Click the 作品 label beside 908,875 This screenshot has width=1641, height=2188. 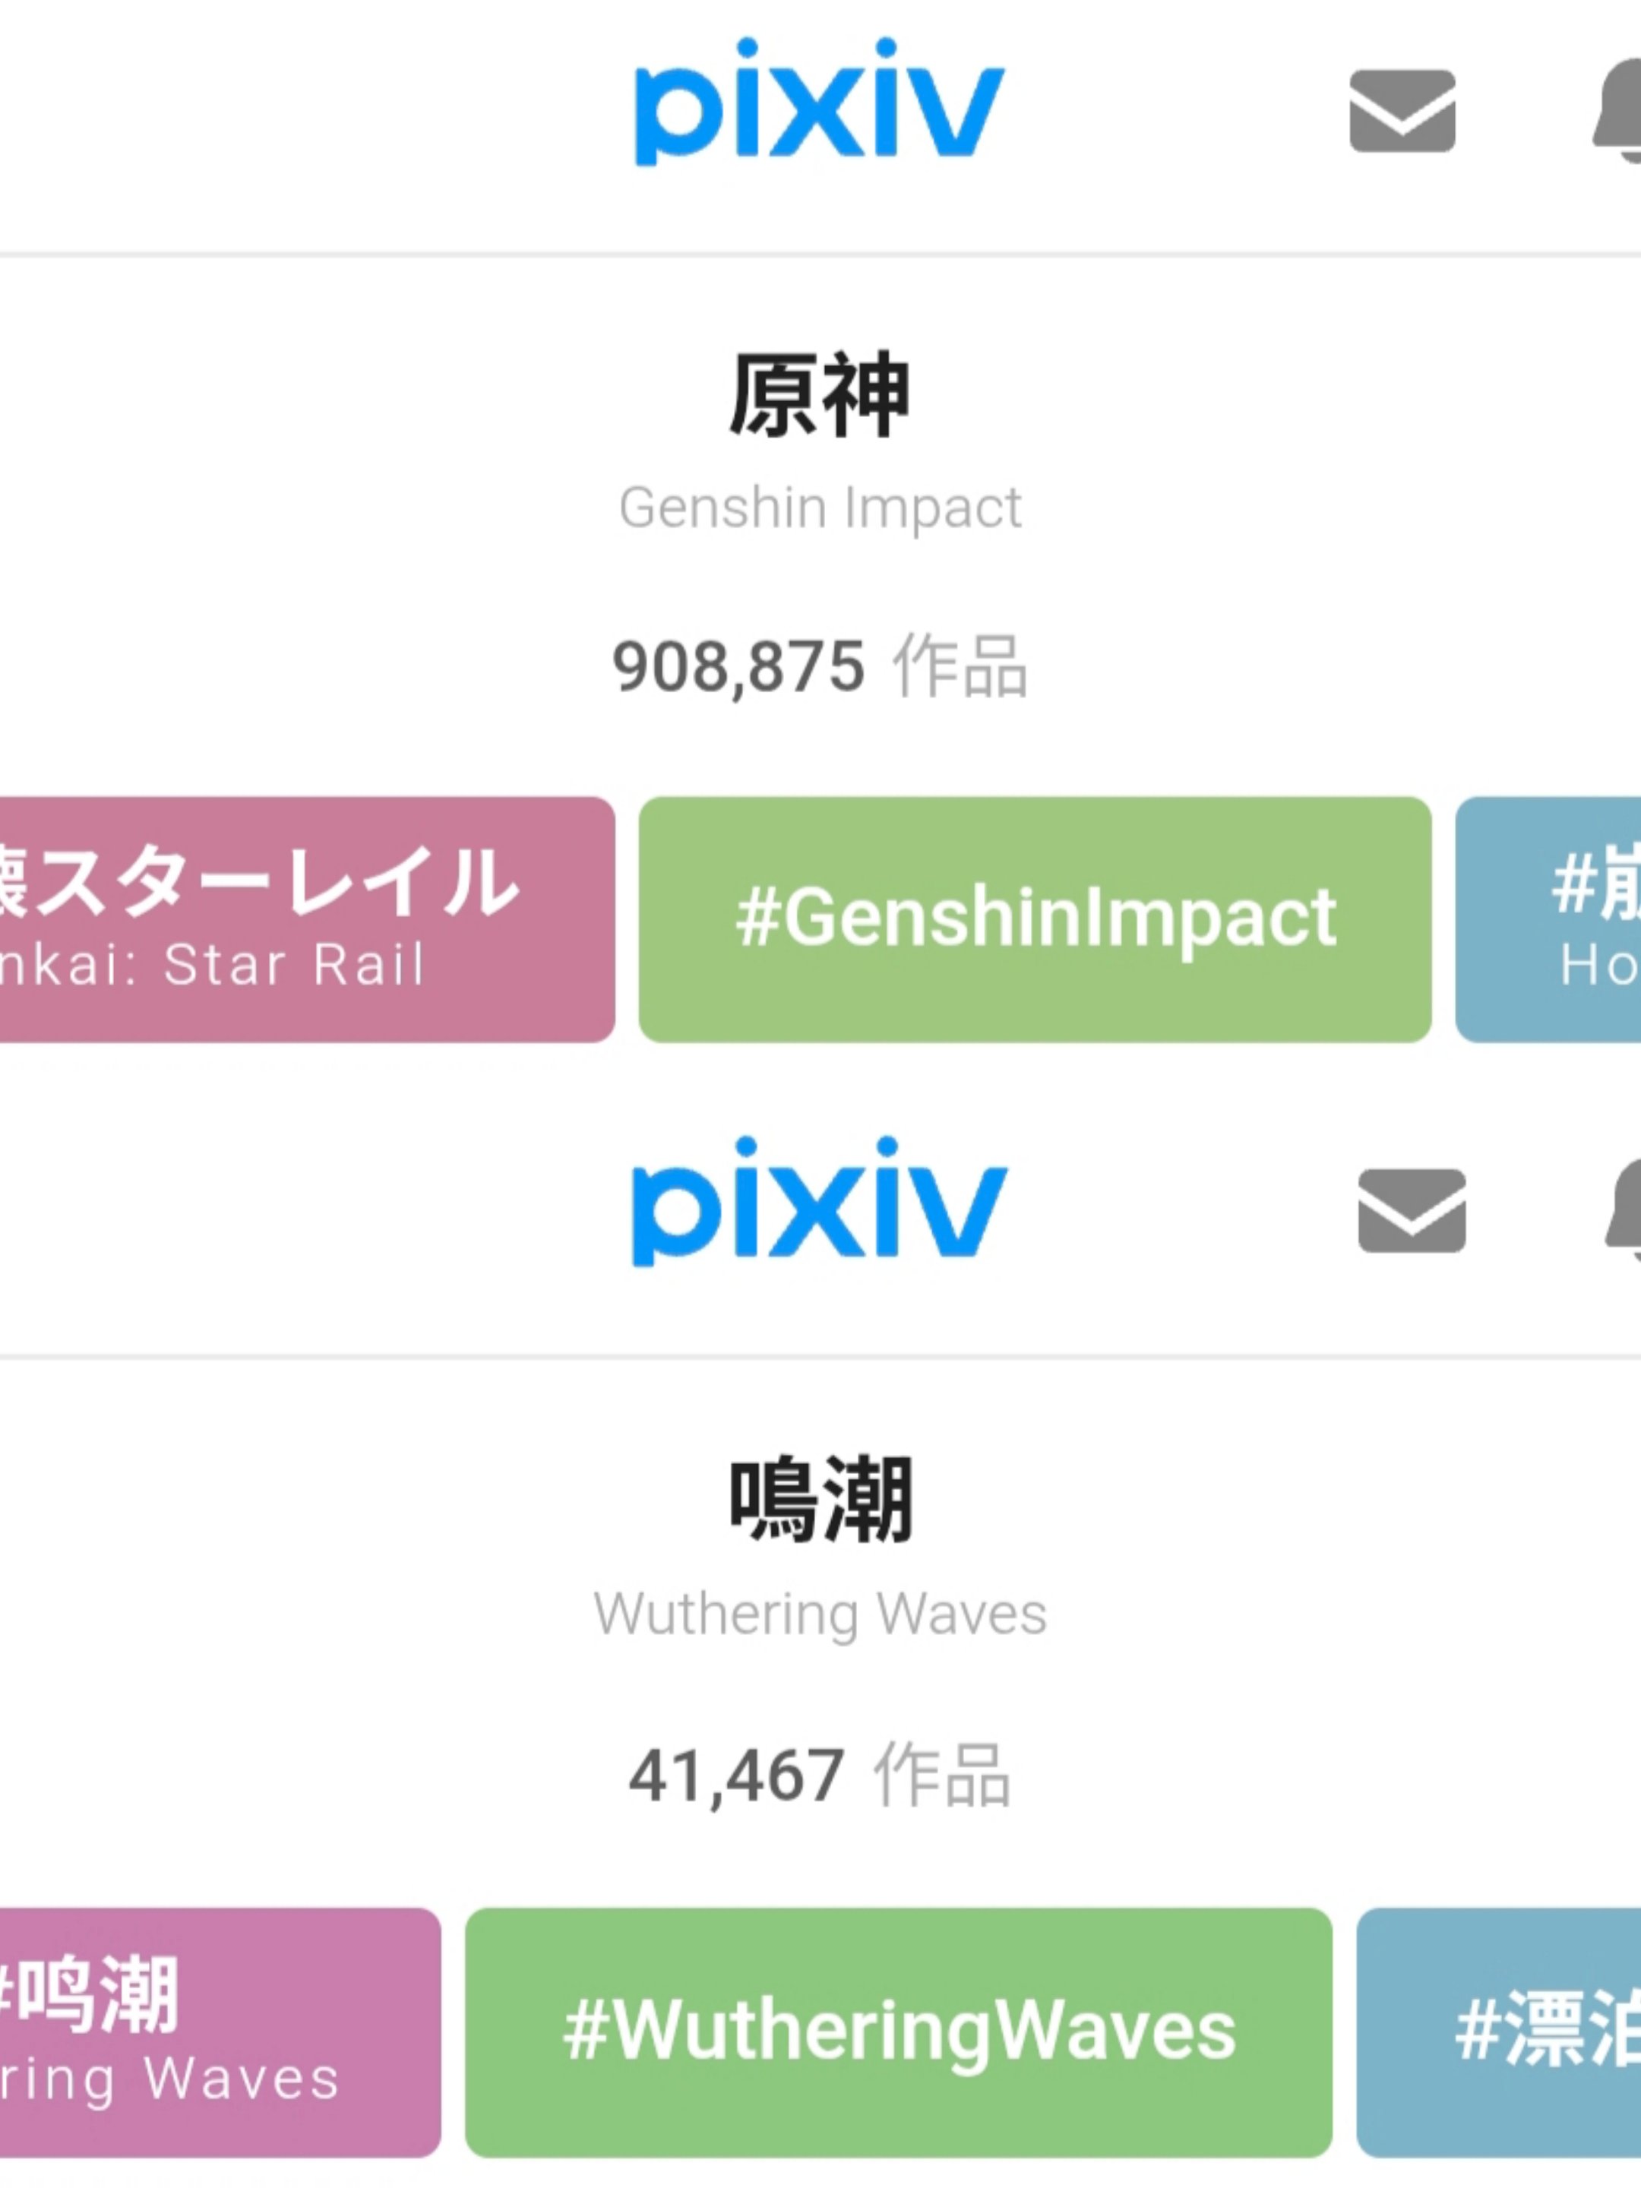[960, 666]
